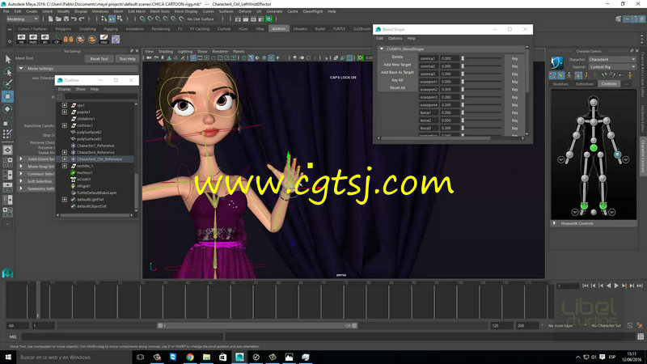The image size is (647, 364).
Task: Click the Key button for sonrisa1
Action: pos(514,58)
